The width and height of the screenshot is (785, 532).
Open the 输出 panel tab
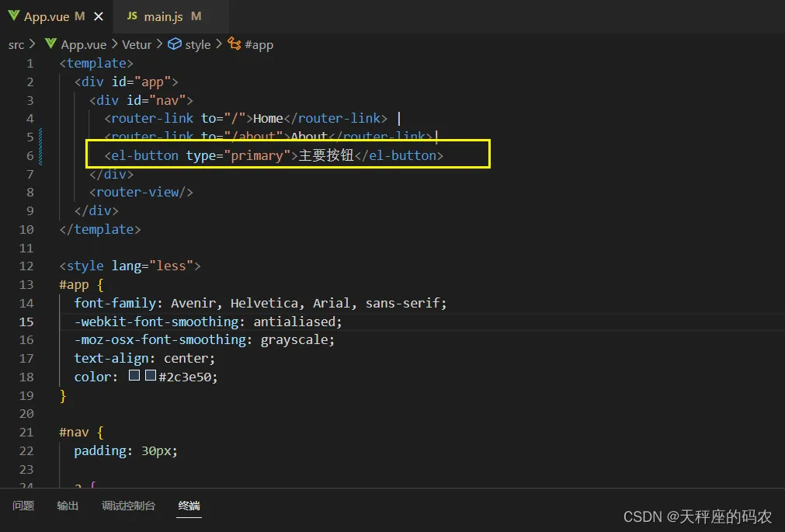coord(68,506)
